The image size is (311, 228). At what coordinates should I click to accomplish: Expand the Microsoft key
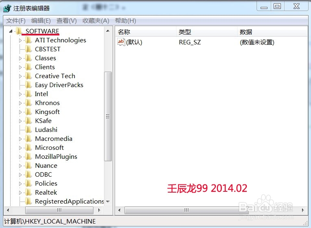(20, 148)
